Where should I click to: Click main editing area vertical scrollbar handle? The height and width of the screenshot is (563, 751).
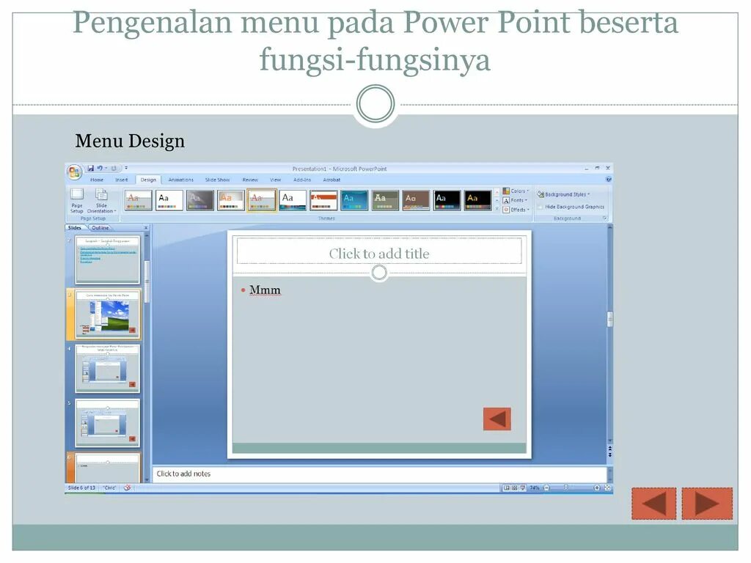[x=609, y=320]
